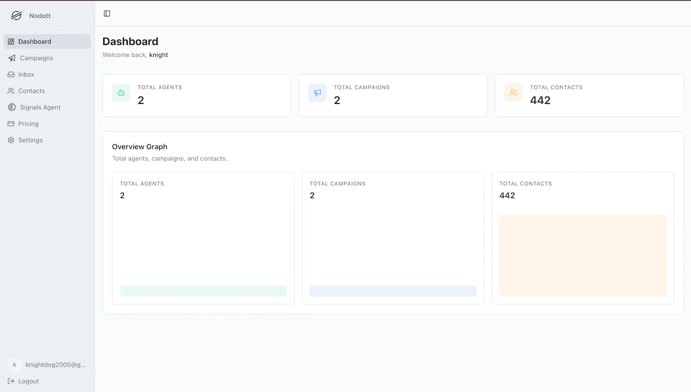Click the 'knight' username in welcome text
The width and height of the screenshot is (691, 392).
(x=158, y=55)
